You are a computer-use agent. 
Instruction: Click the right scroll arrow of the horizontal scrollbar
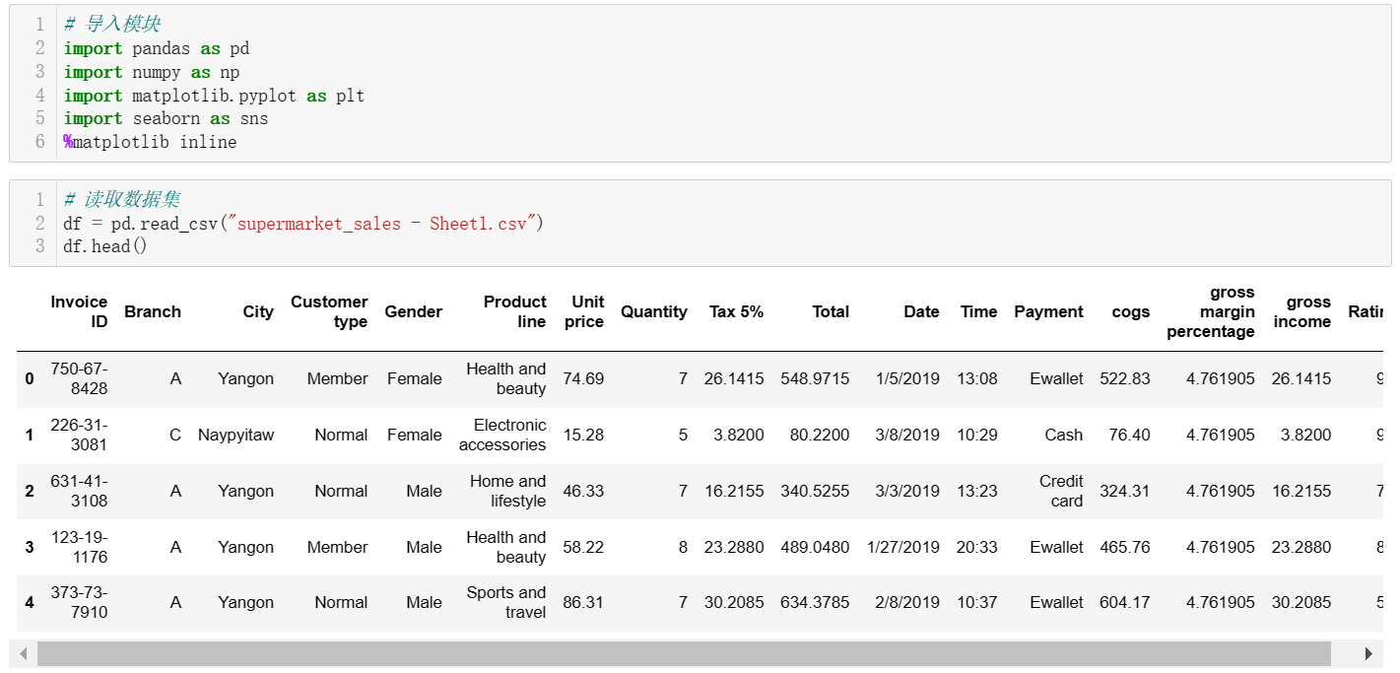pyautogui.click(x=1367, y=654)
